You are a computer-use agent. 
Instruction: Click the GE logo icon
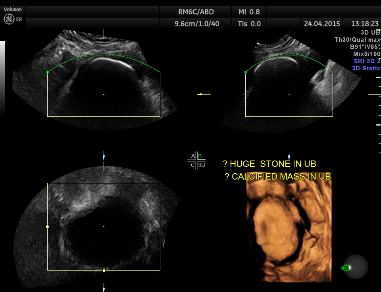(x=9, y=19)
